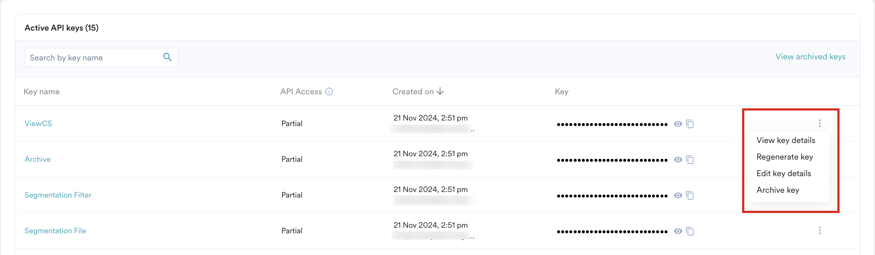Close the ViewCS row three-dot menu
The height and width of the screenshot is (255, 875).
click(820, 123)
